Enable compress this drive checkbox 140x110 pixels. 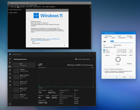pyautogui.click(x=104, y=69)
